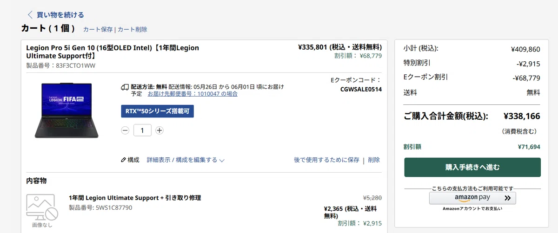The image size is (558, 233).
Task: Save item for later via 後で使用するために保存
Action: click(x=326, y=160)
